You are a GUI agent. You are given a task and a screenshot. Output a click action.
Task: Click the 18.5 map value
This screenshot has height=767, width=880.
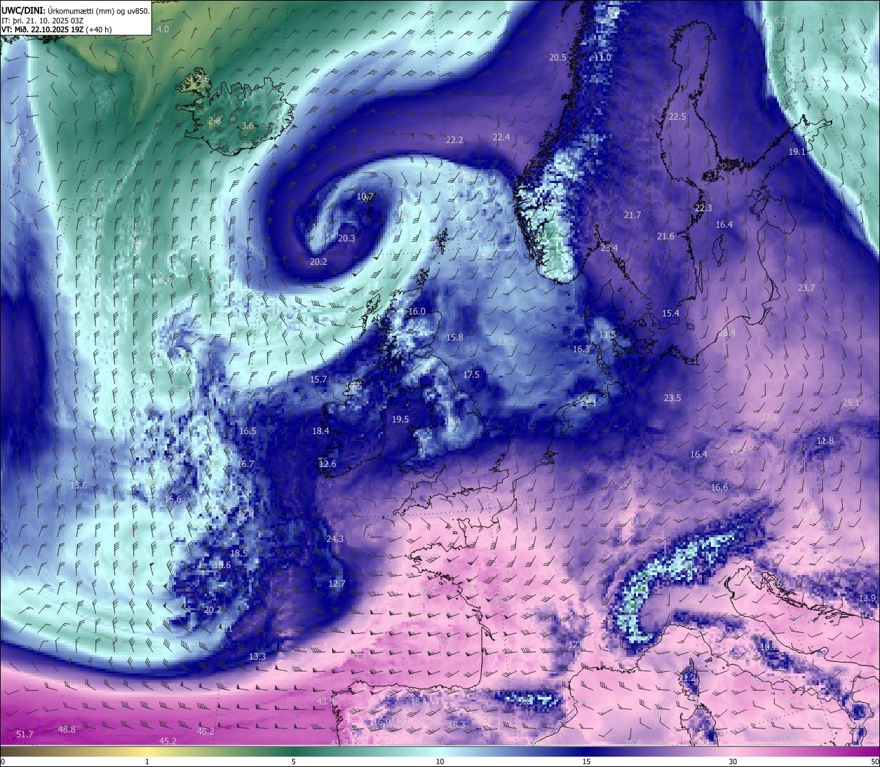(239, 554)
